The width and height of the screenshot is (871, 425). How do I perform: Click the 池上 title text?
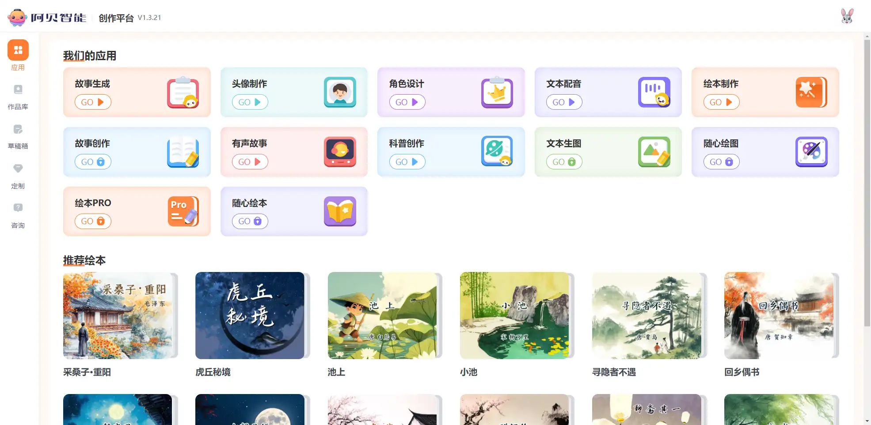click(336, 372)
